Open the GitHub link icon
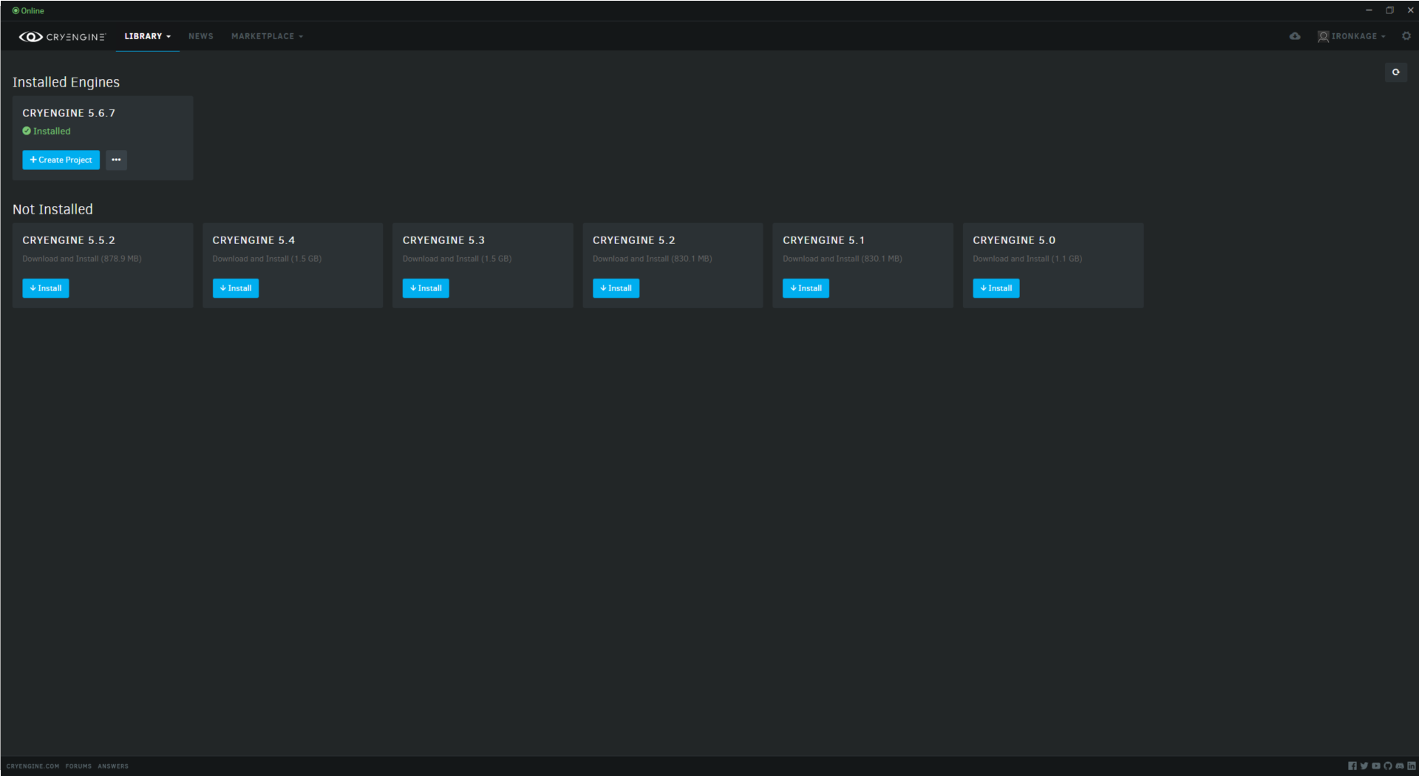 click(x=1388, y=766)
